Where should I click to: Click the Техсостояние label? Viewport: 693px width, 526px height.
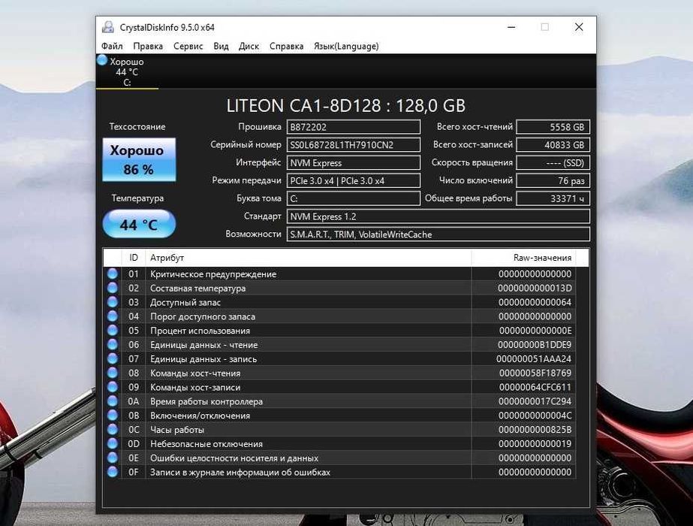[137, 126]
